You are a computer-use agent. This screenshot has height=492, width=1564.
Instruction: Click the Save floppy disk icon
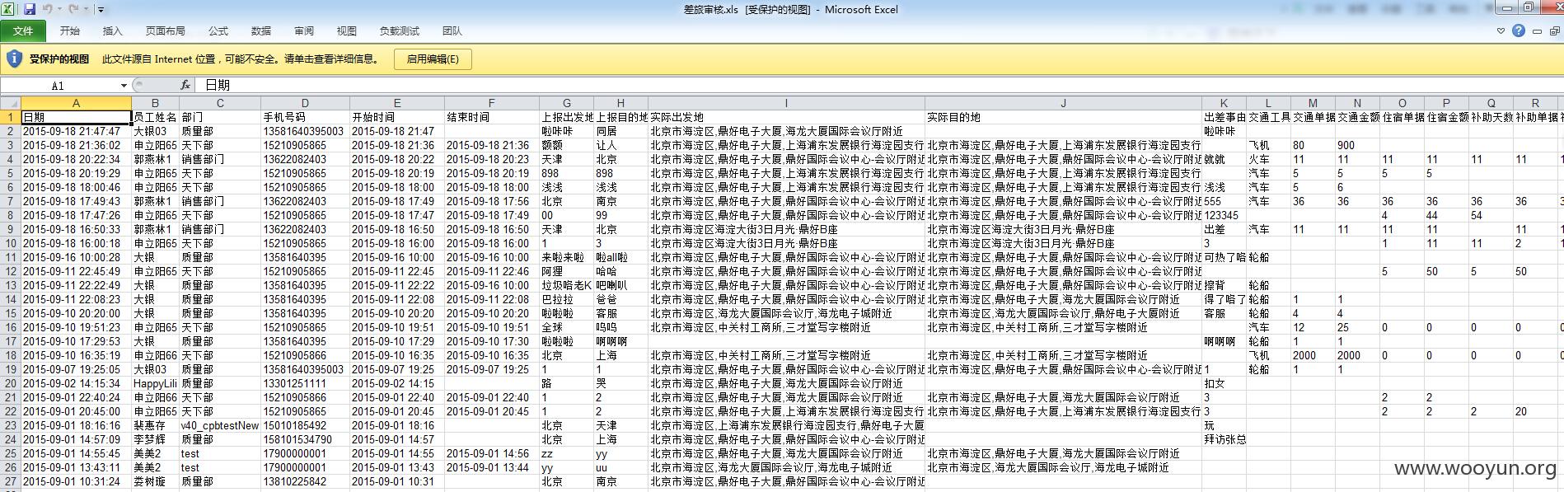29,9
